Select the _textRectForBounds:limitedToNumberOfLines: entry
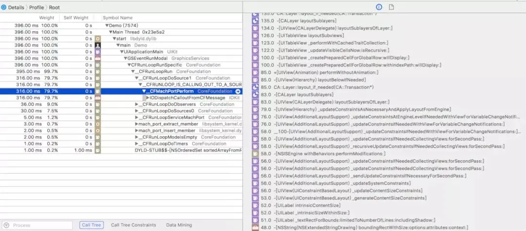The image size is (526, 231). click(348, 220)
